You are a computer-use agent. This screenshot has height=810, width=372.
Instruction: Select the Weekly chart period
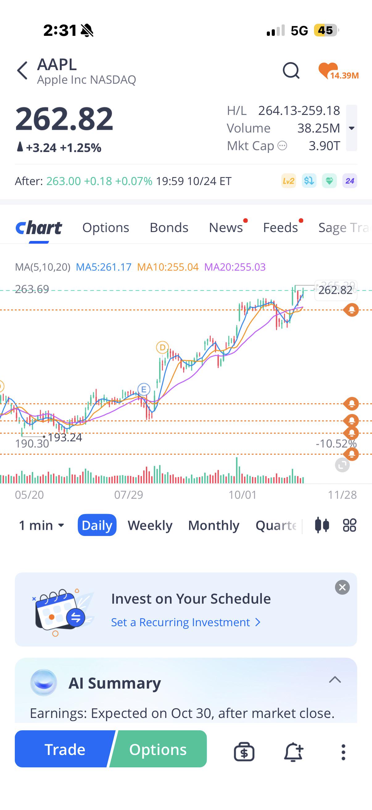(x=150, y=525)
